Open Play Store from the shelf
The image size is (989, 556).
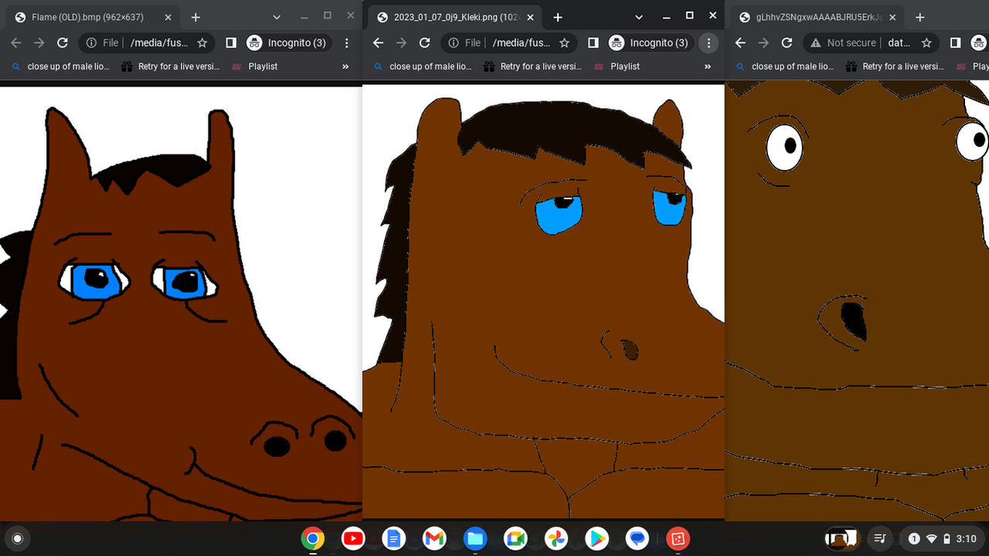pos(596,538)
